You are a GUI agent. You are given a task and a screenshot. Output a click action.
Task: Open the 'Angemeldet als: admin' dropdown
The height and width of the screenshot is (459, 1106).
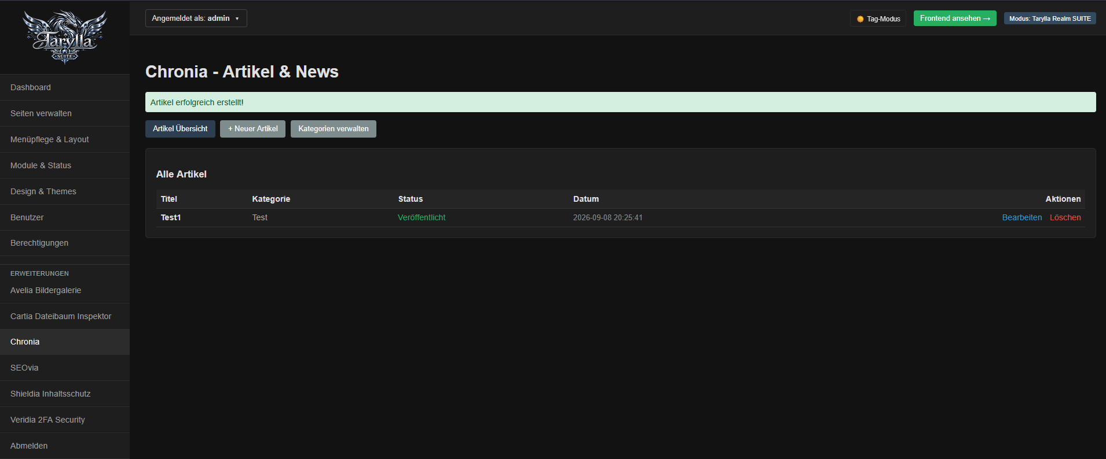196,18
